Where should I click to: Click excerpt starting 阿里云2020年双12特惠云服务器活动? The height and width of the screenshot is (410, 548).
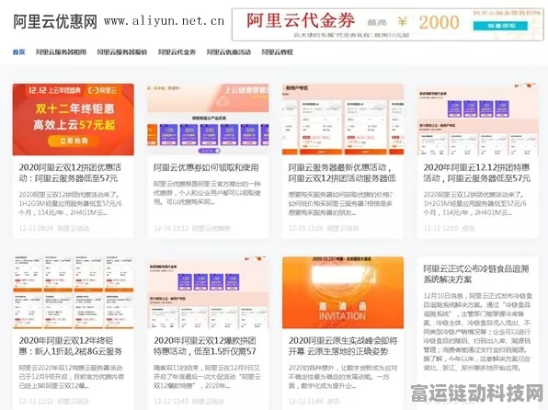coord(72,377)
